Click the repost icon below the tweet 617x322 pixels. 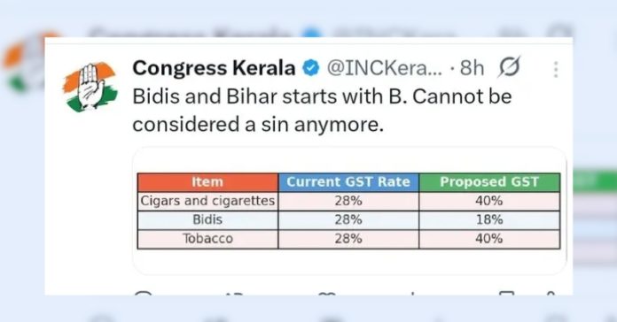tap(235, 293)
